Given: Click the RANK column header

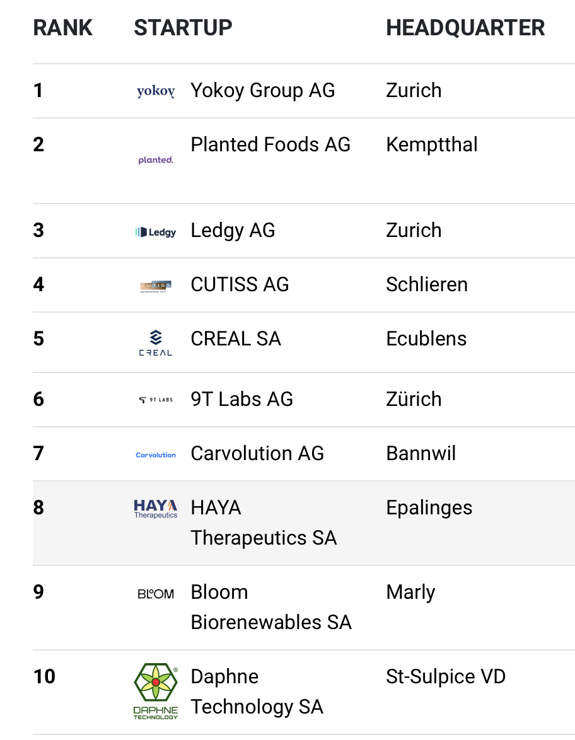Looking at the screenshot, I should [x=63, y=27].
